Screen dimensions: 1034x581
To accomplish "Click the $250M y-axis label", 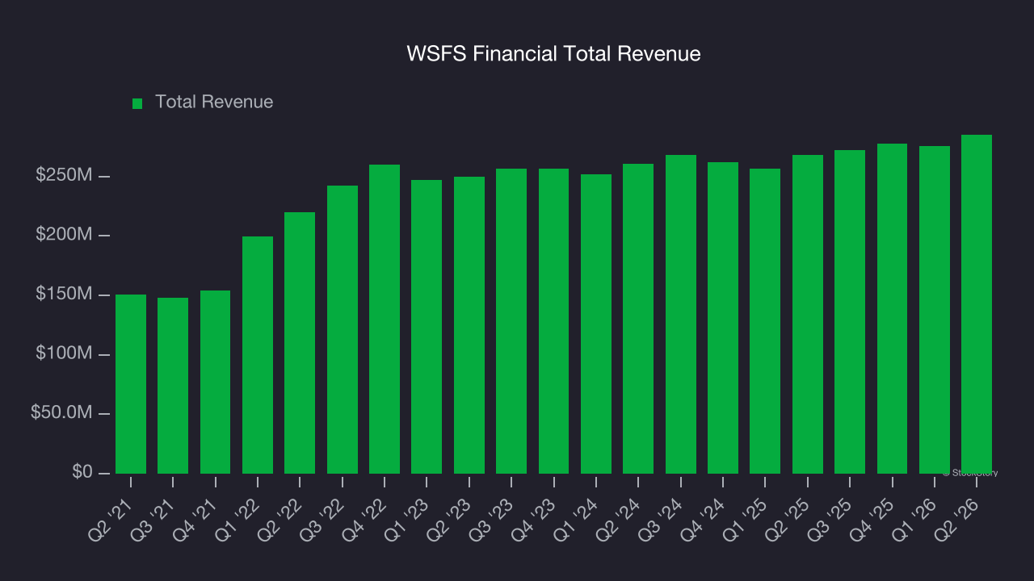I will [x=63, y=176].
